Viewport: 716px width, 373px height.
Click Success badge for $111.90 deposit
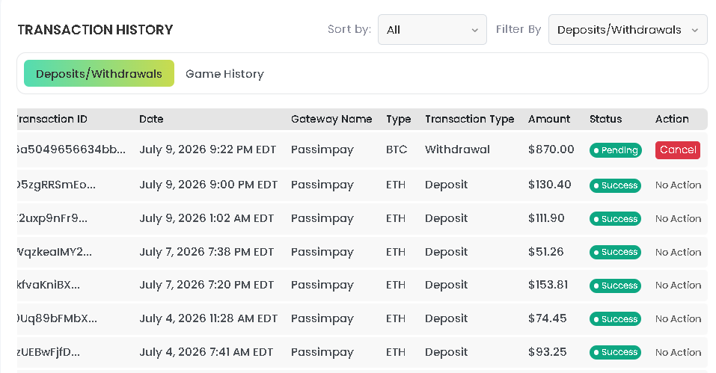point(616,219)
